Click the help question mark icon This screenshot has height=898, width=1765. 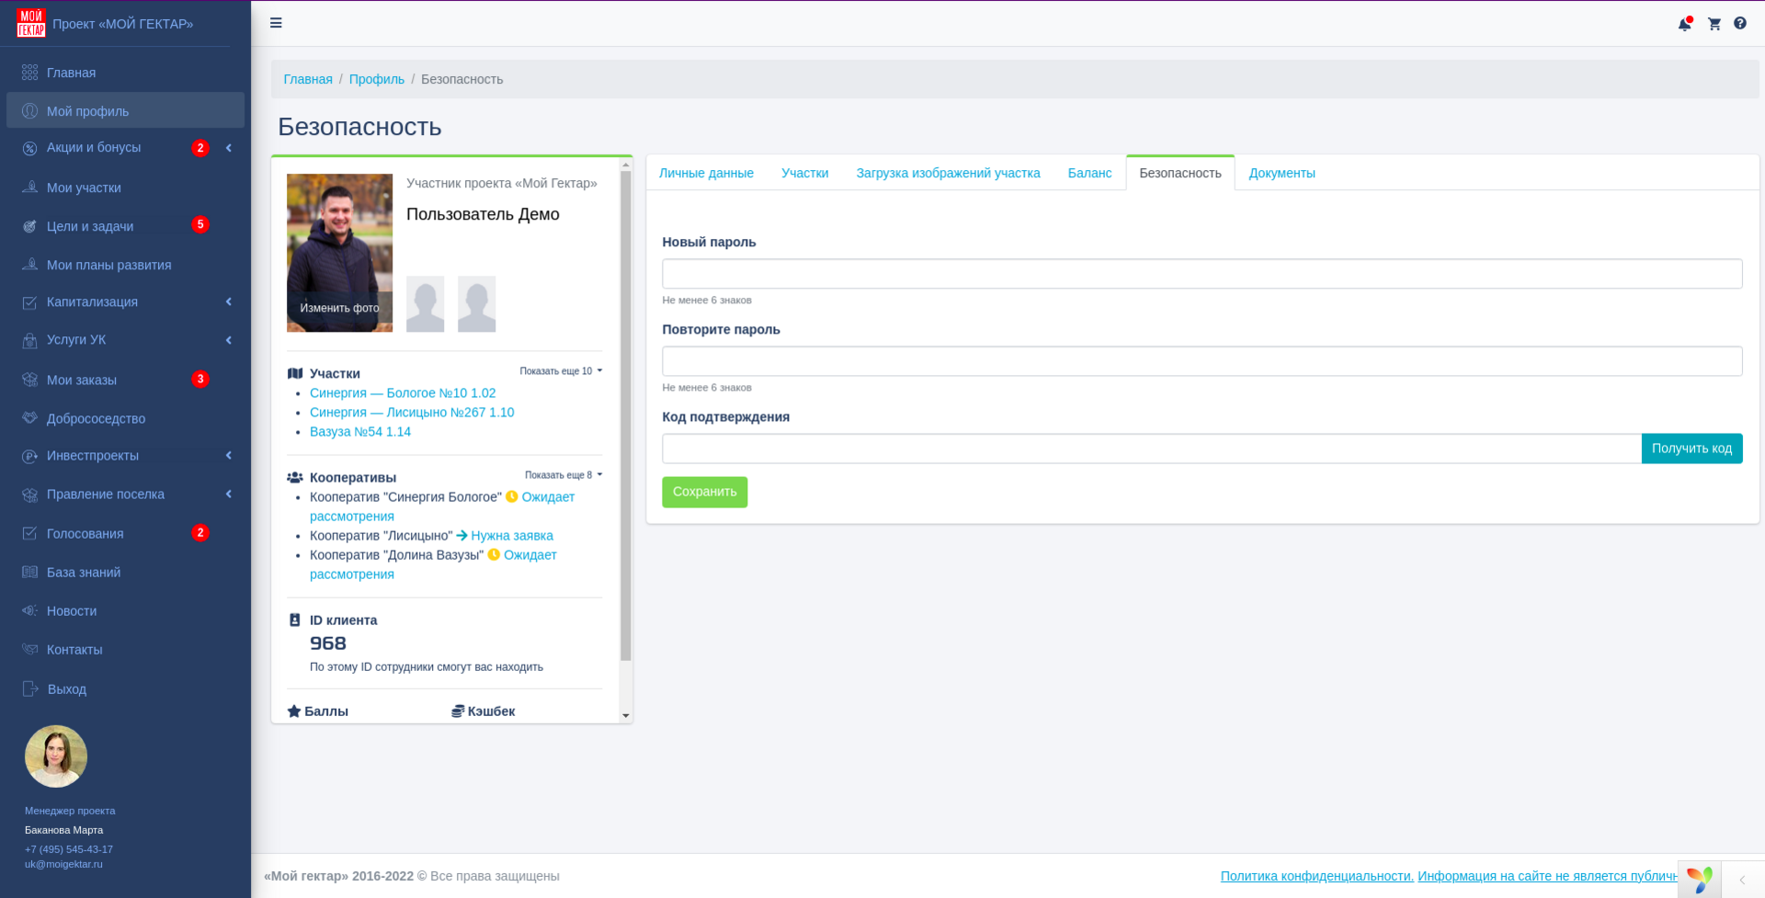tap(1740, 23)
